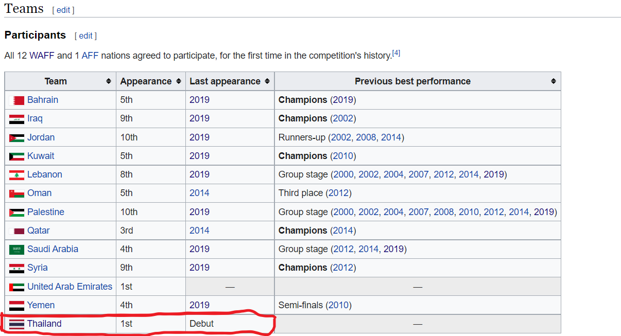Open the WAFF link
Viewport: 621px width, 336px height.
pos(42,56)
